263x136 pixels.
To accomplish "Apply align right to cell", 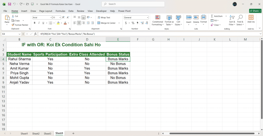I will (x=83, y=23).
